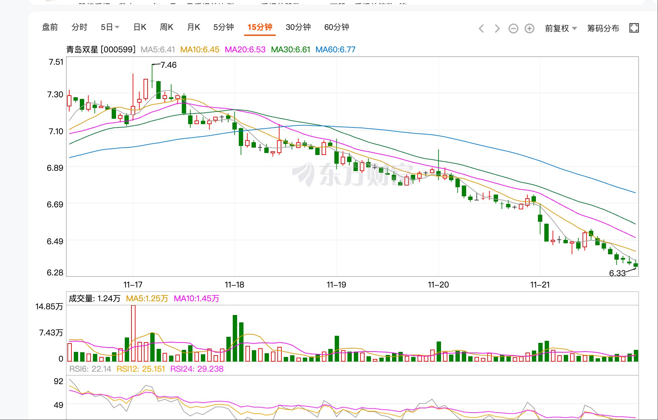The width and height of the screenshot is (658, 420).
Task: Switch to the 分时 tab
Action: (x=79, y=27)
